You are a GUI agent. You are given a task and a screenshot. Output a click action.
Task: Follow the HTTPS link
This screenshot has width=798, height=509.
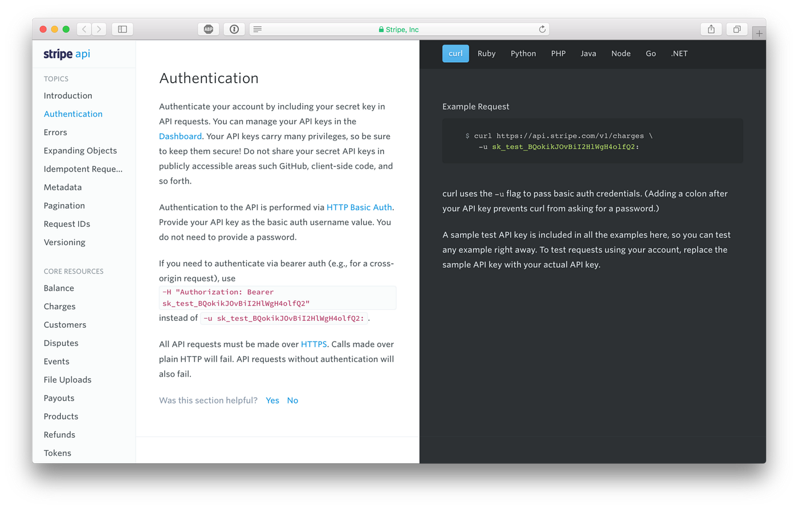click(x=313, y=344)
